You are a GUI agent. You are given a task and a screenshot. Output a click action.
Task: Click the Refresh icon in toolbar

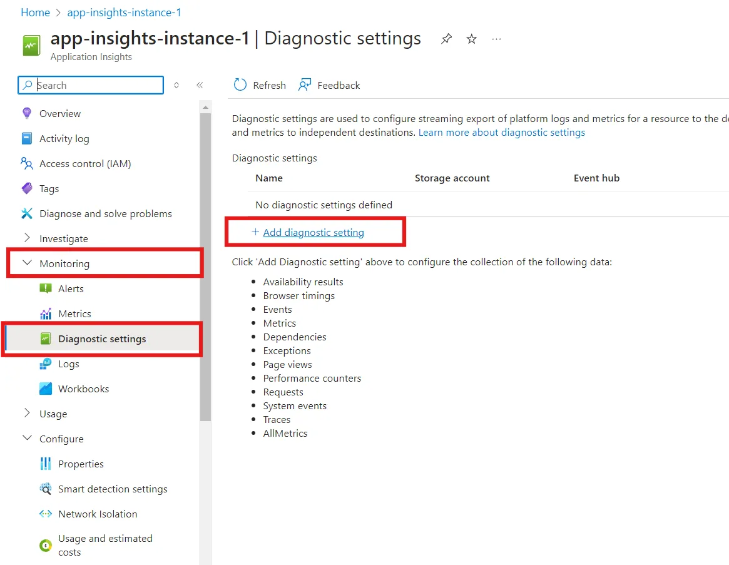click(x=240, y=84)
